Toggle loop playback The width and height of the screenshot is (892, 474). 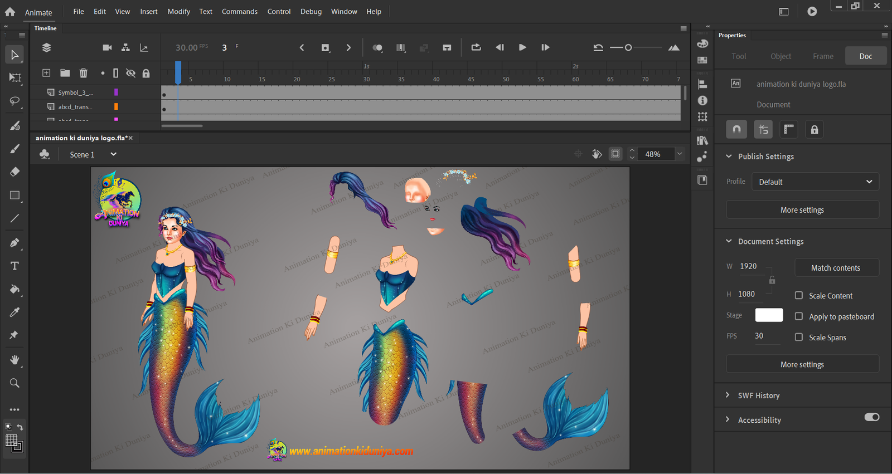(x=476, y=47)
